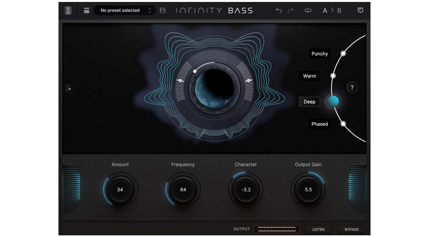
Task: Click the Character label
Action: click(x=246, y=165)
